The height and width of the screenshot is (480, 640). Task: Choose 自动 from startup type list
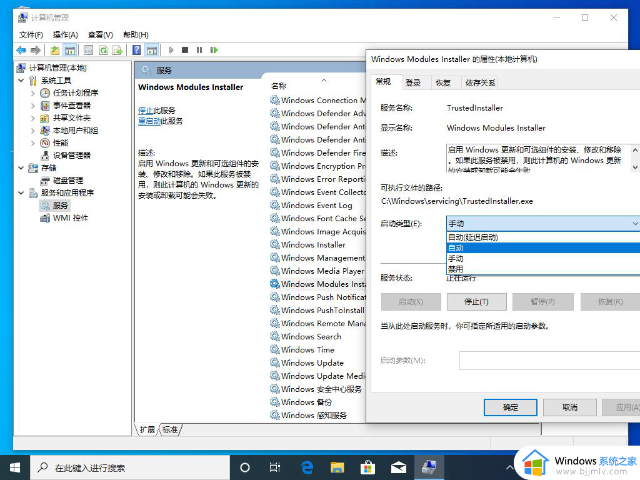coord(543,247)
